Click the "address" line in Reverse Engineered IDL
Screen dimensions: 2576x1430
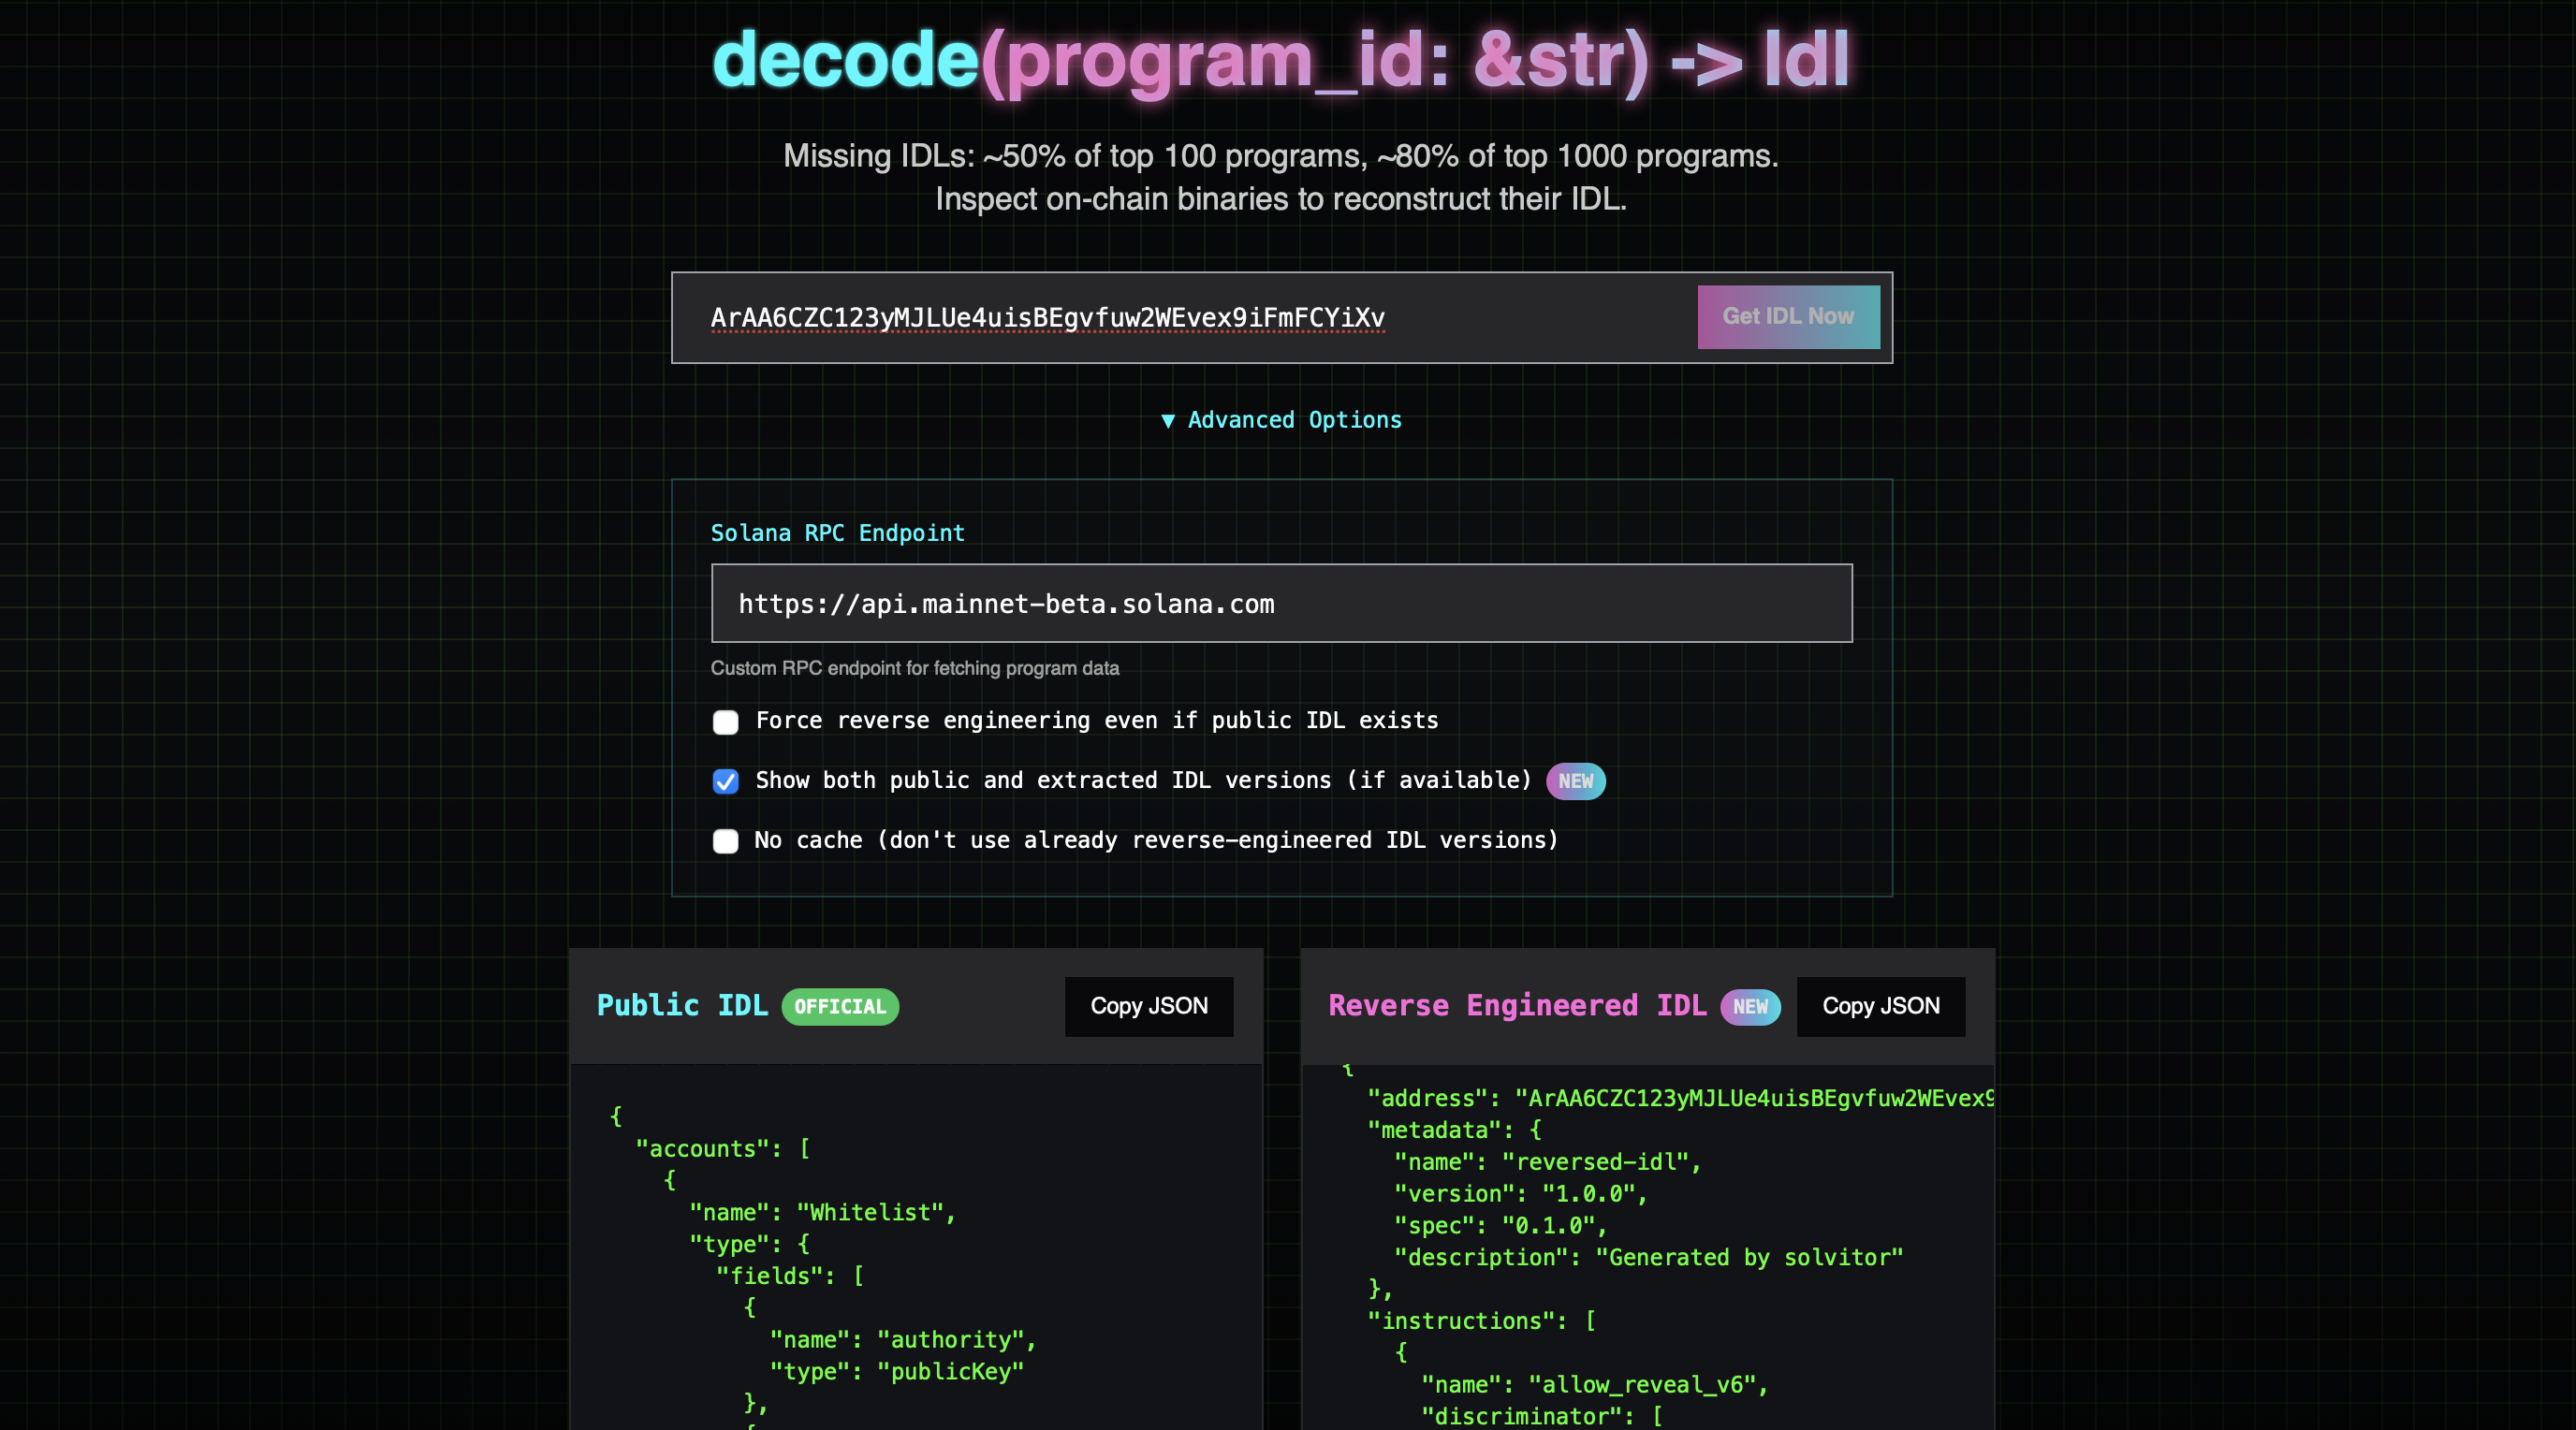(1680, 1098)
